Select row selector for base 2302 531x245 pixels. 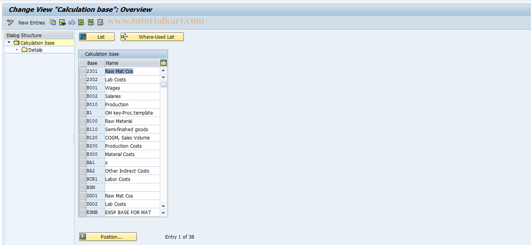coord(82,79)
